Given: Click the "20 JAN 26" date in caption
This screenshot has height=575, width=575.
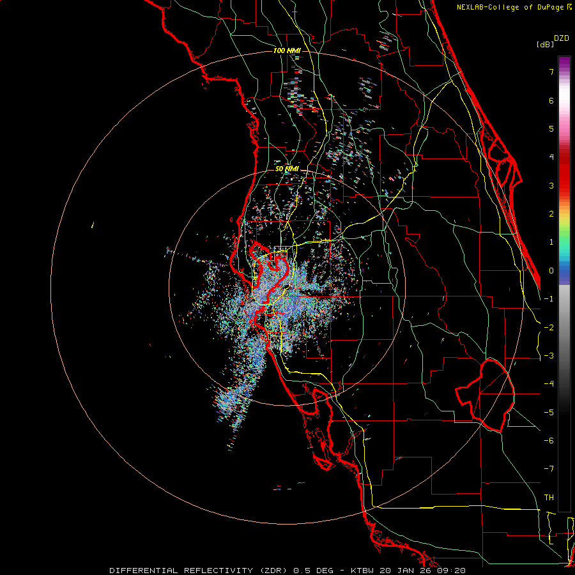Looking at the screenshot, I should tap(406, 571).
